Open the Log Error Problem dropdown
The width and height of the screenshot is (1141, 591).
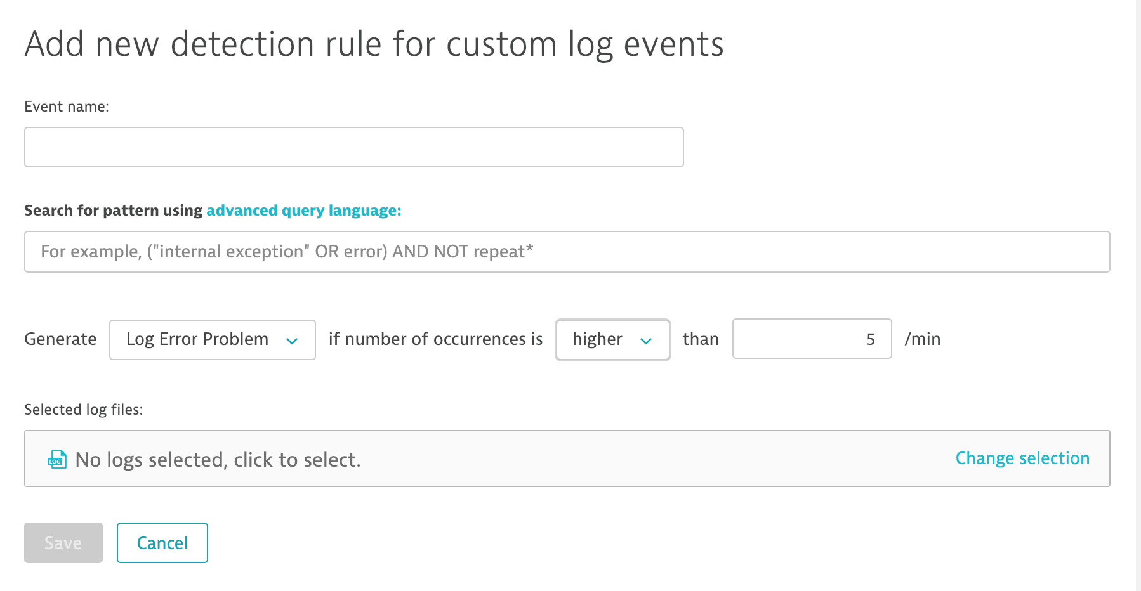pyautogui.click(x=212, y=340)
